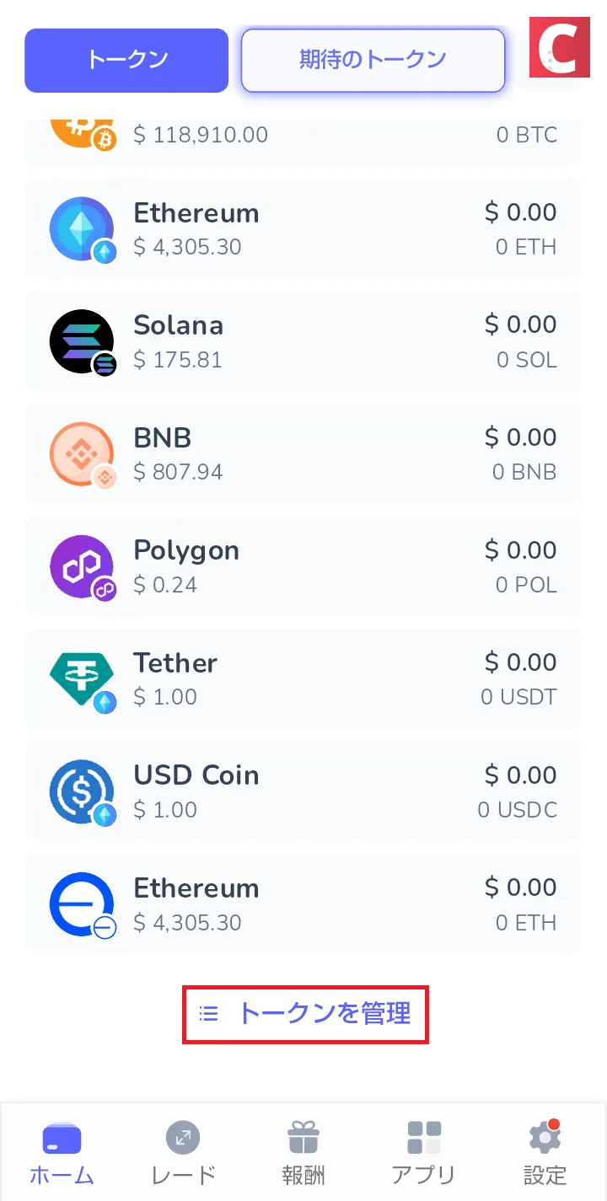Select the Ethereum row with the blue ring logo
Viewport: 607px width, 1201px height.
tap(303, 904)
